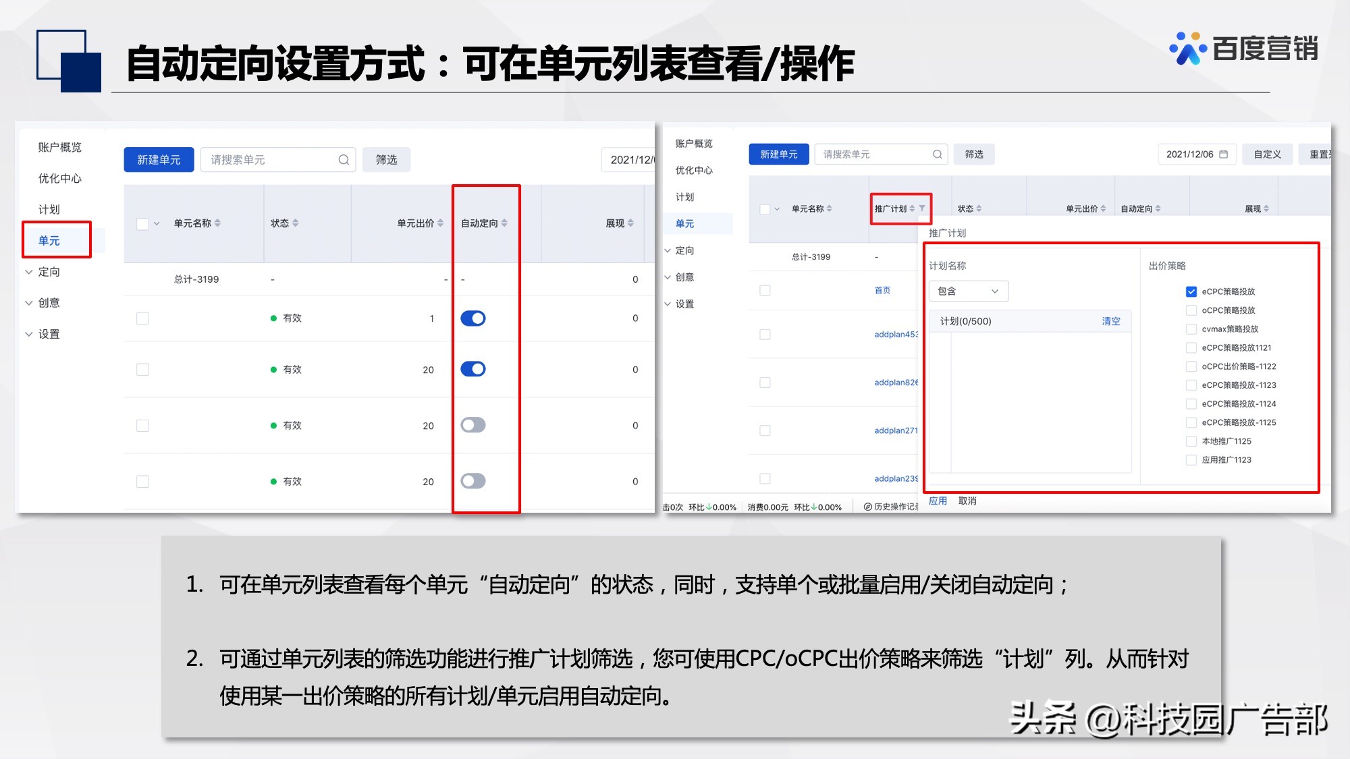
Task: Click the filter funnel icon on 推广计划 column
Action: (x=923, y=209)
